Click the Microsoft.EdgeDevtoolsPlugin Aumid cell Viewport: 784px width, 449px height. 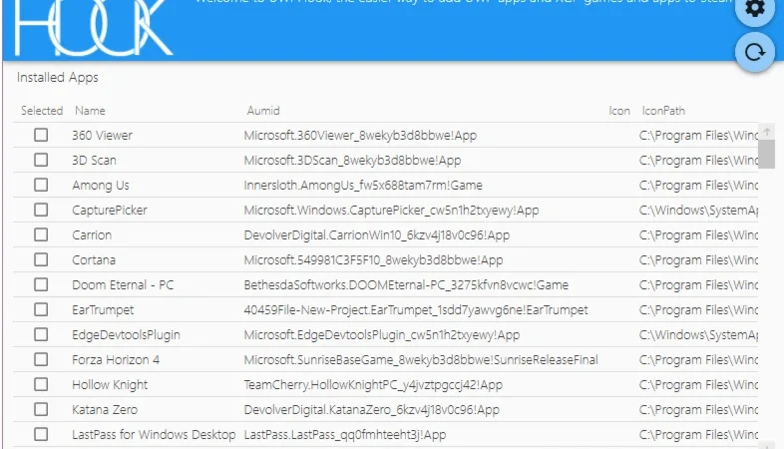pyautogui.click(x=382, y=335)
